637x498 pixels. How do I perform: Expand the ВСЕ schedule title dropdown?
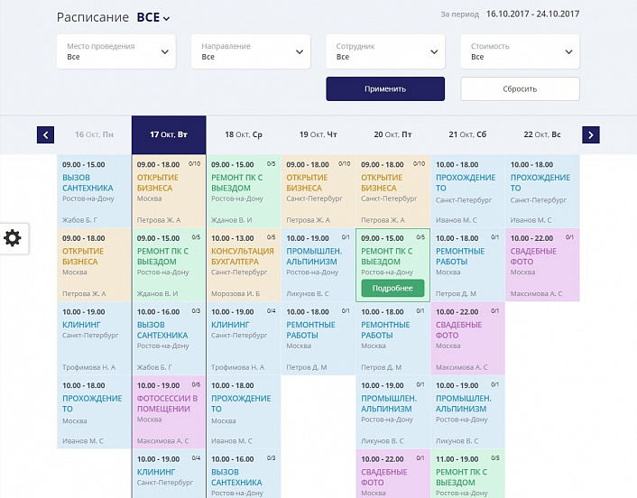(x=153, y=17)
